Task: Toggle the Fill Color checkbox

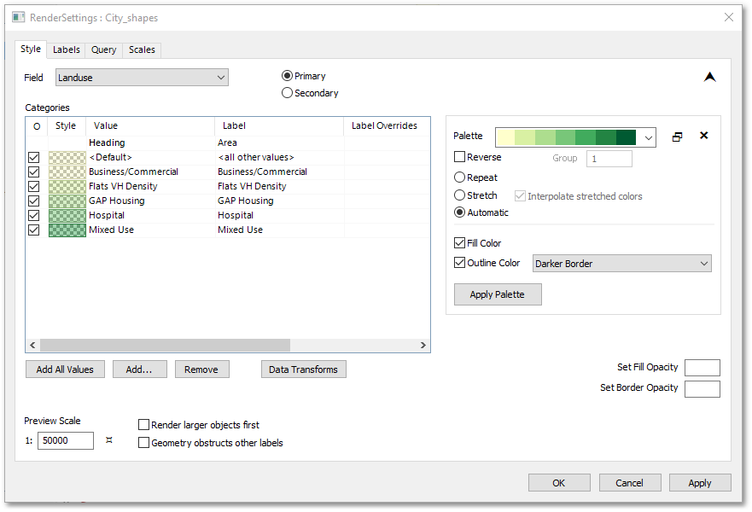Action: click(x=459, y=242)
